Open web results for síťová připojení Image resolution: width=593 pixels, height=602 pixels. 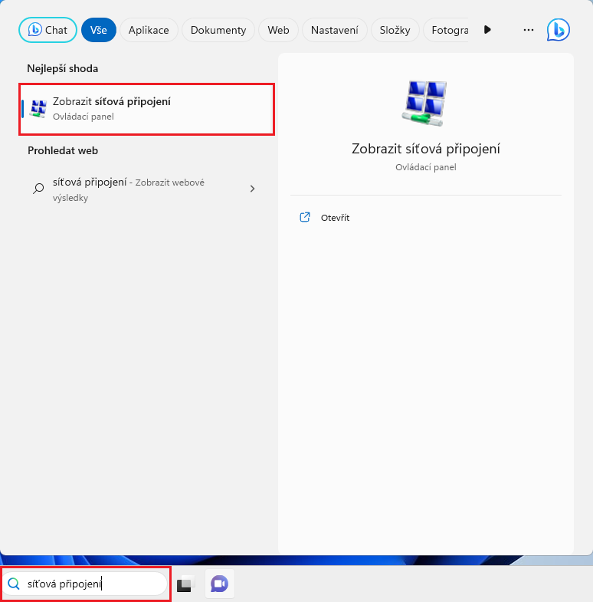pyautogui.click(x=146, y=189)
